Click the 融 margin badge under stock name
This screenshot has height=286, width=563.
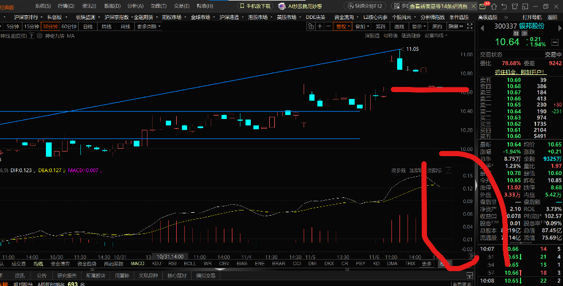[x=517, y=33]
